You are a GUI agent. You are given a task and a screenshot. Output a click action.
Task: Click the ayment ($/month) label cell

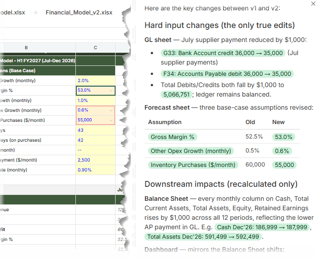tap(37, 160)
